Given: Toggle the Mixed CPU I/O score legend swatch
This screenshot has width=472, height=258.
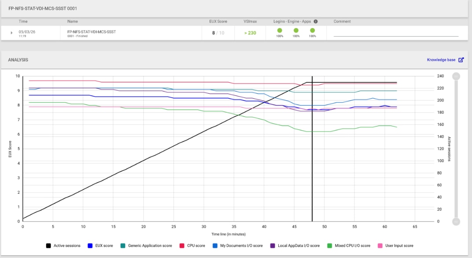Looking at the screenshot, I should click(x=329, y=246).
